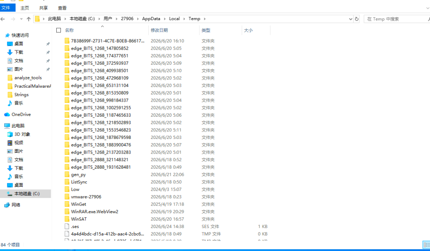Expand the address bar history dropdown
Viewport: 430px width, 251px height.
pos(351,19)
